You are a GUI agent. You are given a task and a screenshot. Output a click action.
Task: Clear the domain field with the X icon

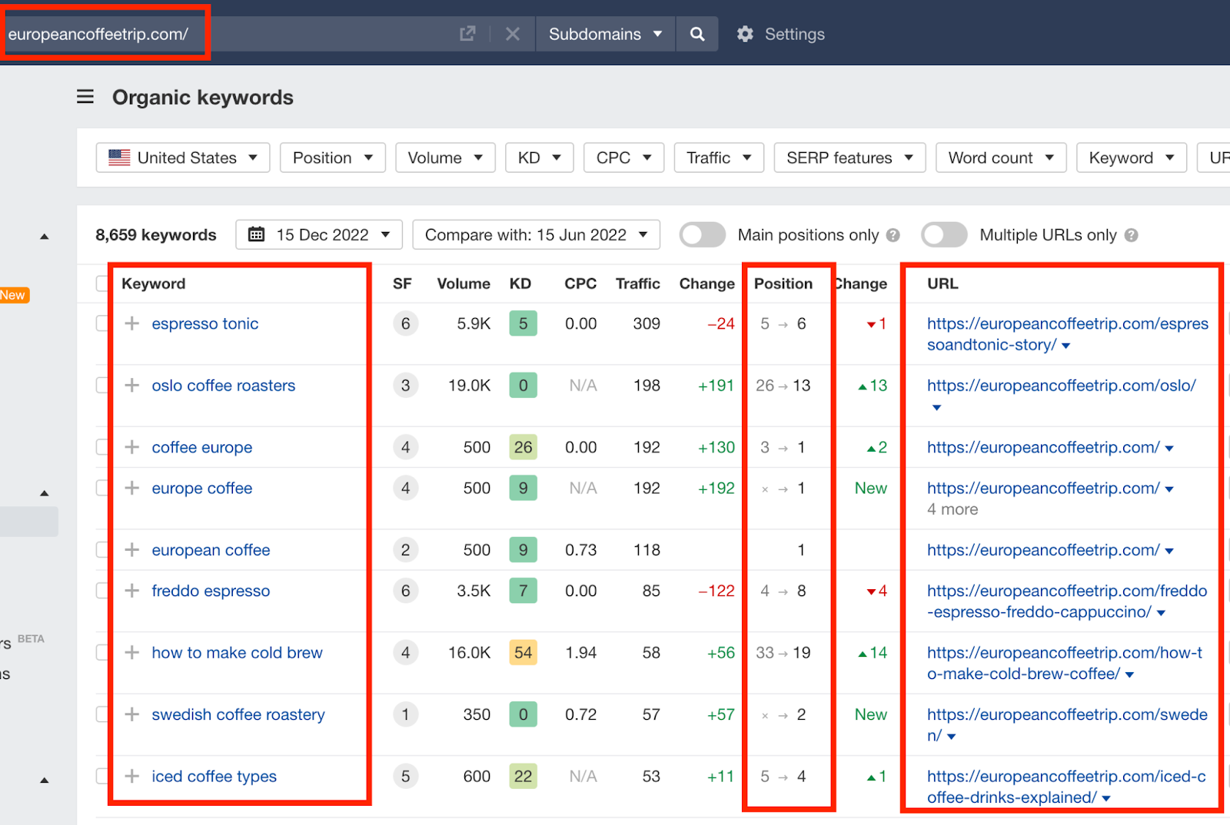tap(513, 34)
